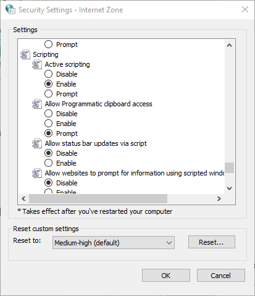This screenshot has width=255, height=296.
Task: Click the scripted windows prompt script icon
Action: coord(37,173)
